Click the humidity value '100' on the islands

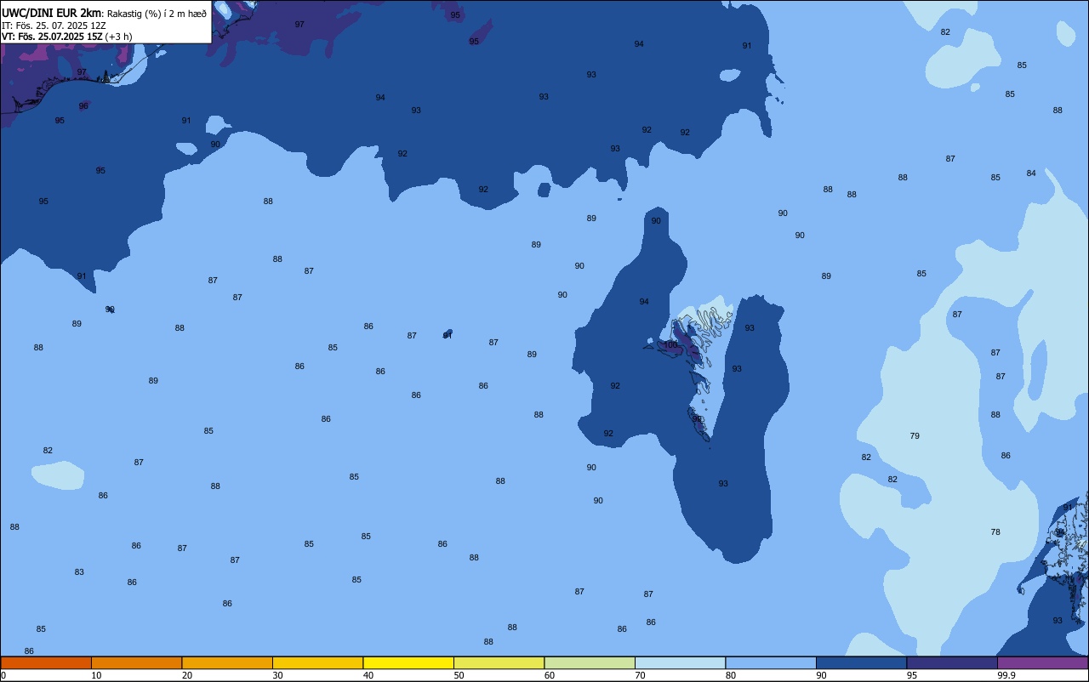point(670,345)
